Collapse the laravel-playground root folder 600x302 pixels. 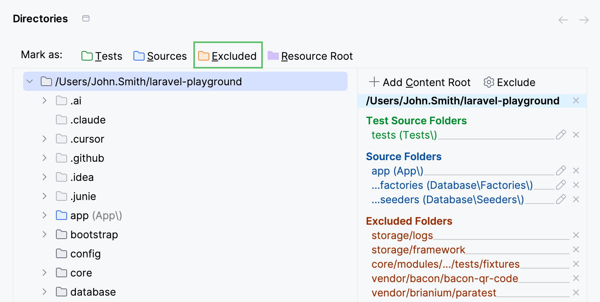click(x=29, y=81)
